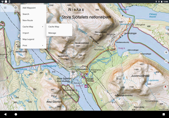Tap orange cabin marker near Vietas
Screen dimensions: 169x118
tap(87, 71)
